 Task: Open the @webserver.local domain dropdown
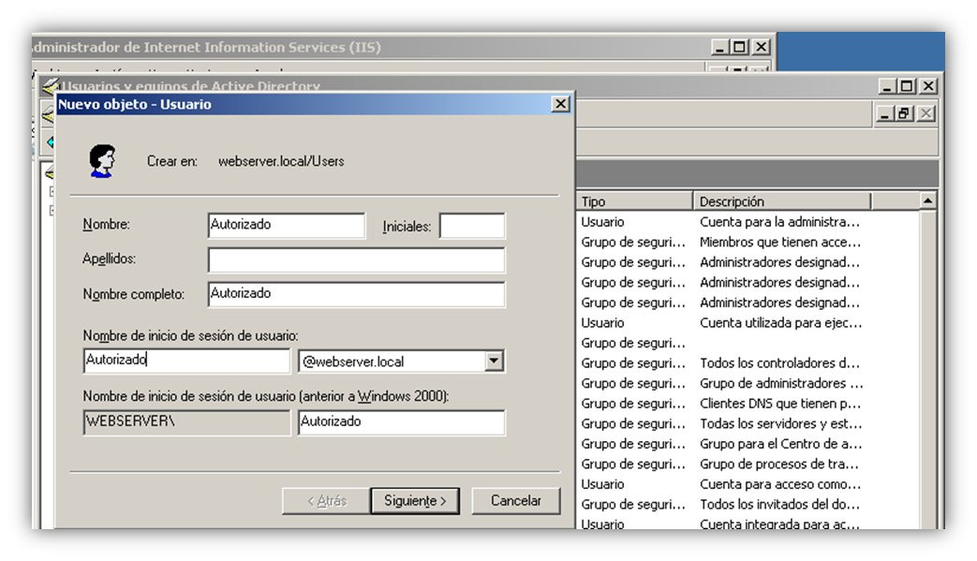(494, 361)
